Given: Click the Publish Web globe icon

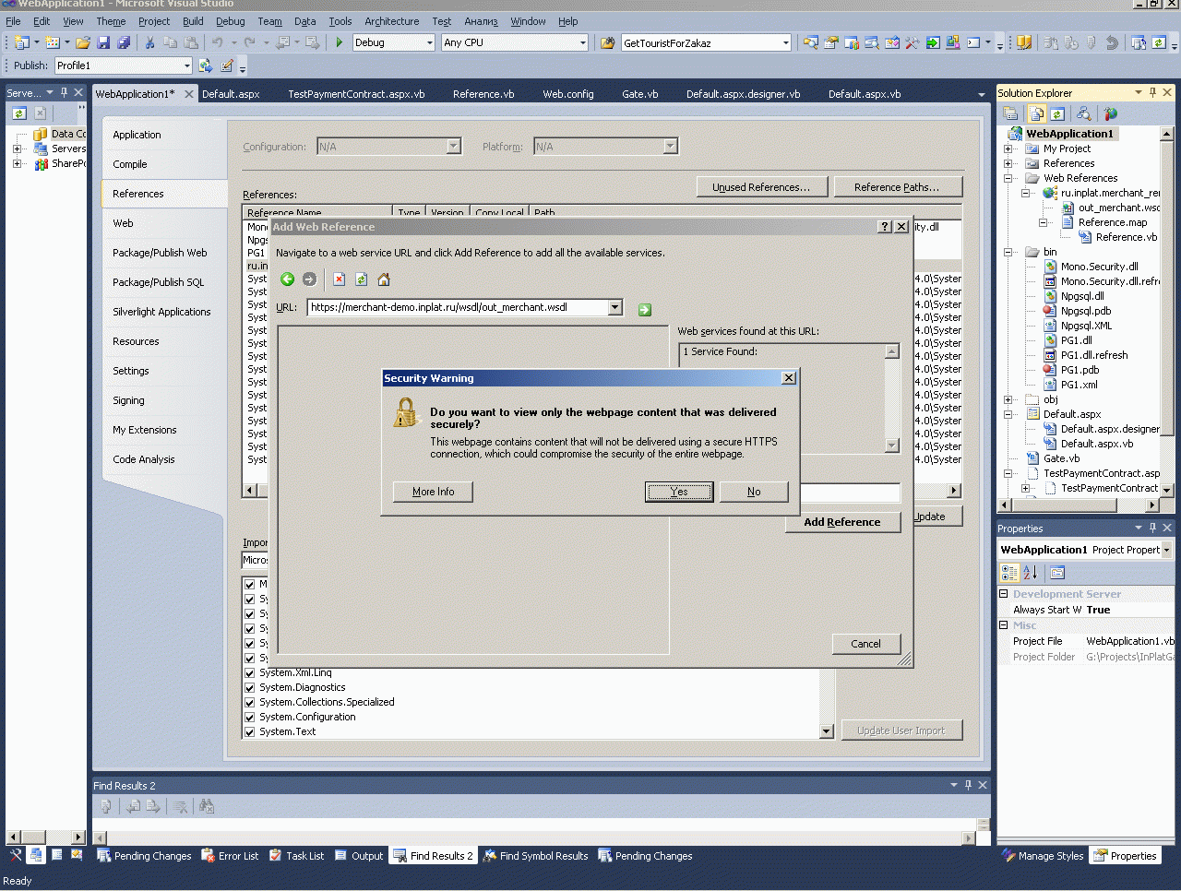Looking at the screenshot, I should pyautogui.click(x=206, y=65).
